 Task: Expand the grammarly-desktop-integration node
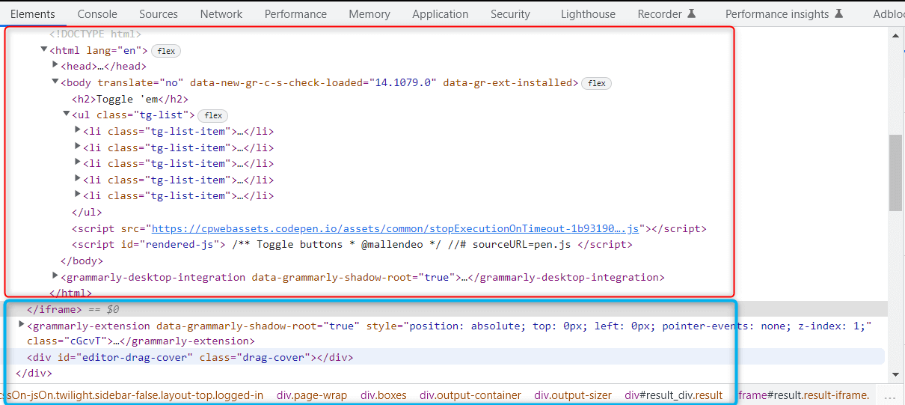[55, 276]
